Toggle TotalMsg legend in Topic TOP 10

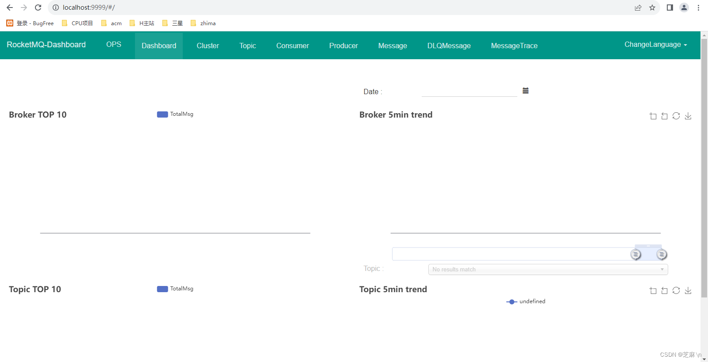(175, 289)
